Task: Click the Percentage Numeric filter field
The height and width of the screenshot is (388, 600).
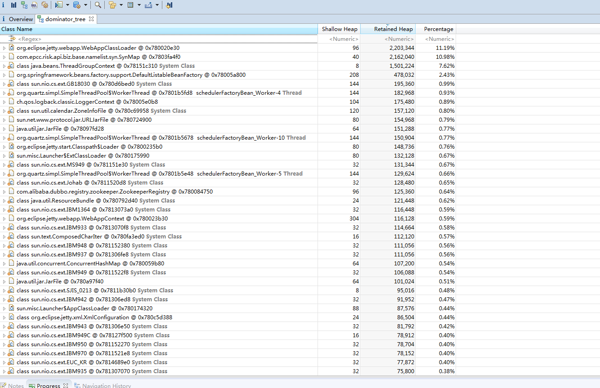Action: (436, 39)
